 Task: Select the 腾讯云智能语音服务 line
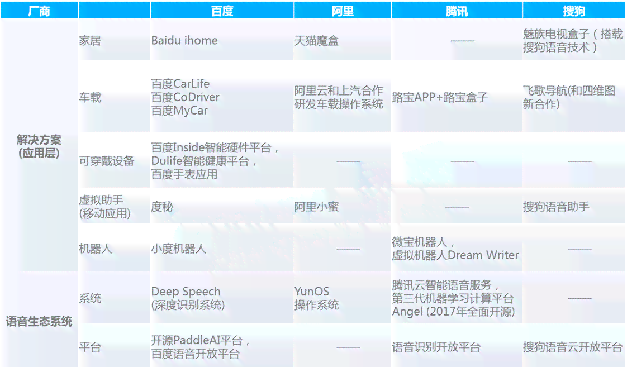coord(445,285)
